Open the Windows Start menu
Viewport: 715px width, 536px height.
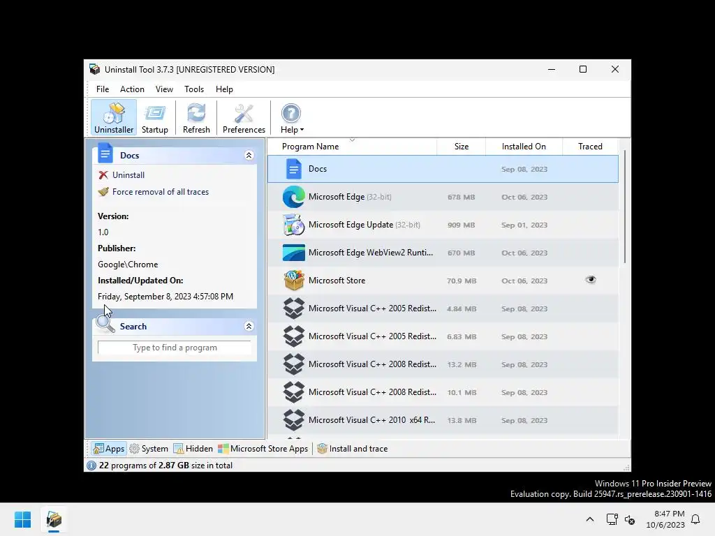pos(22,519)
